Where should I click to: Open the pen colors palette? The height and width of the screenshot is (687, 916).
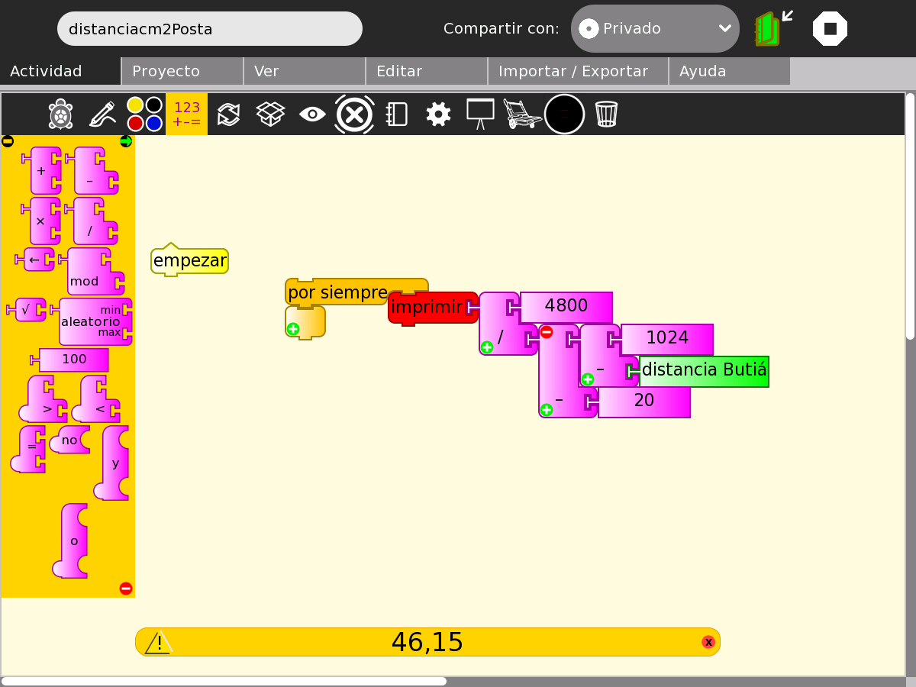click(144, 114)
